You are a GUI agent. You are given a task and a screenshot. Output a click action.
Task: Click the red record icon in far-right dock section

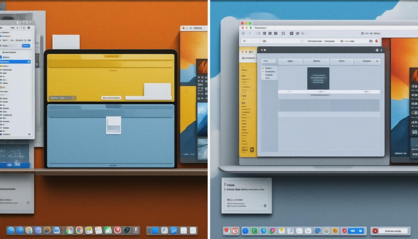(375, 231)
